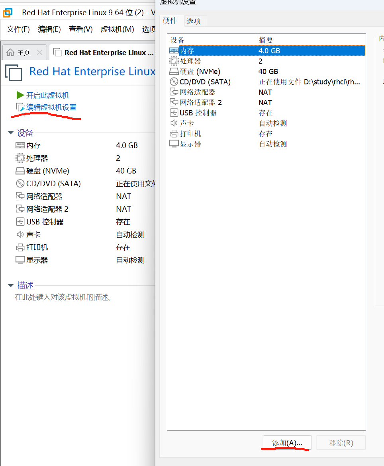Open the 查看(V) menu

coord(80,29)
